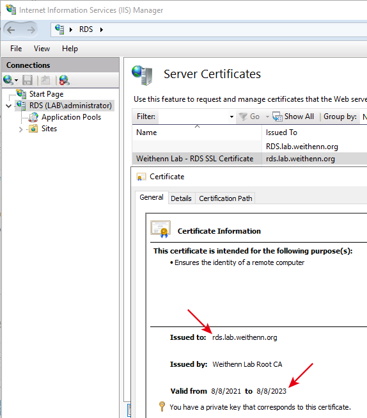
Task: Click the Server Certificates header icon
Action: (x=142, y=75)
